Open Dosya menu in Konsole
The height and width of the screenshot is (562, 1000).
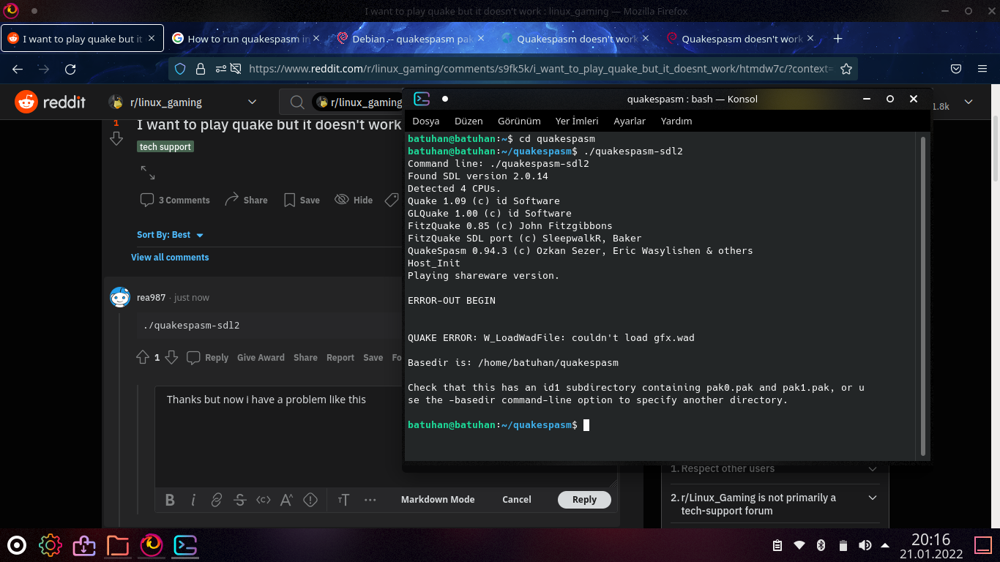pos(426,121)
